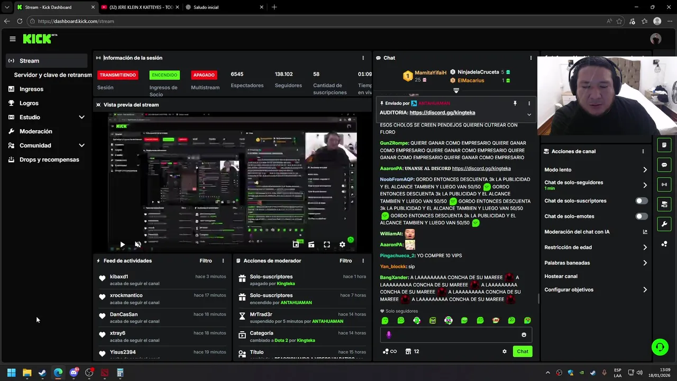Open the Acciones de moderador options menu
This screenshot has width=677, height=381.
(363, 260)
